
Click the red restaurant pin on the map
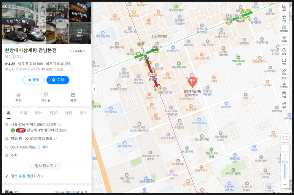(x=192, y=82)
